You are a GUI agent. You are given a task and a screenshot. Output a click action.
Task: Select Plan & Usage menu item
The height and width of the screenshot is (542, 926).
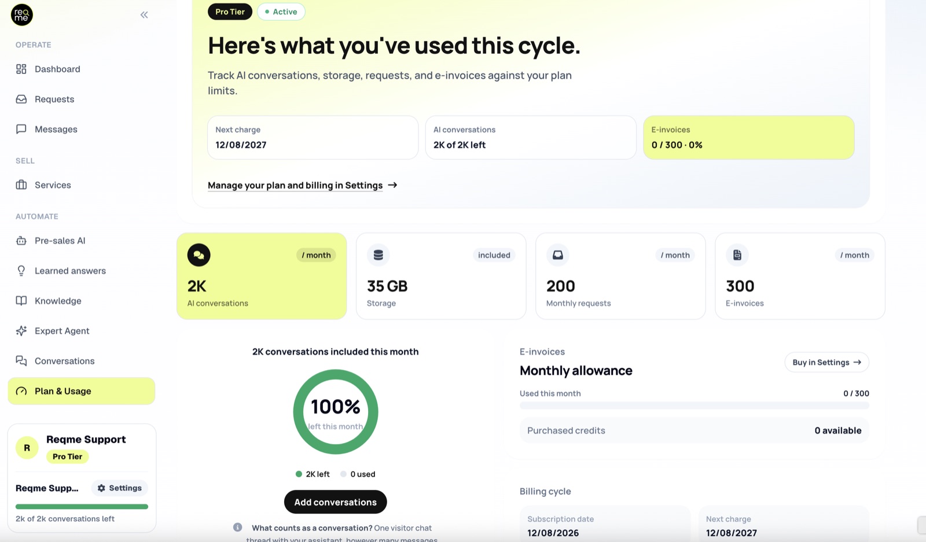coord(81,391)
